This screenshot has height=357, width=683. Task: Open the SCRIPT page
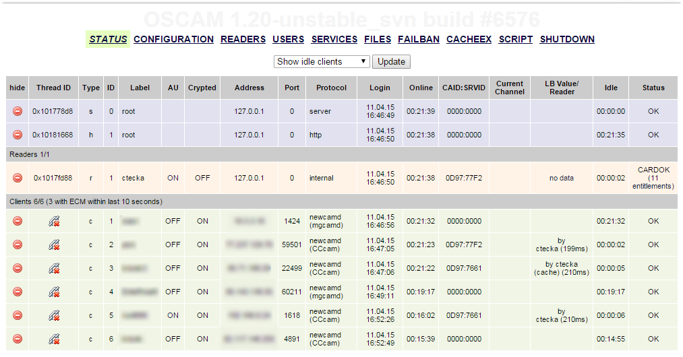pos(516,39)
